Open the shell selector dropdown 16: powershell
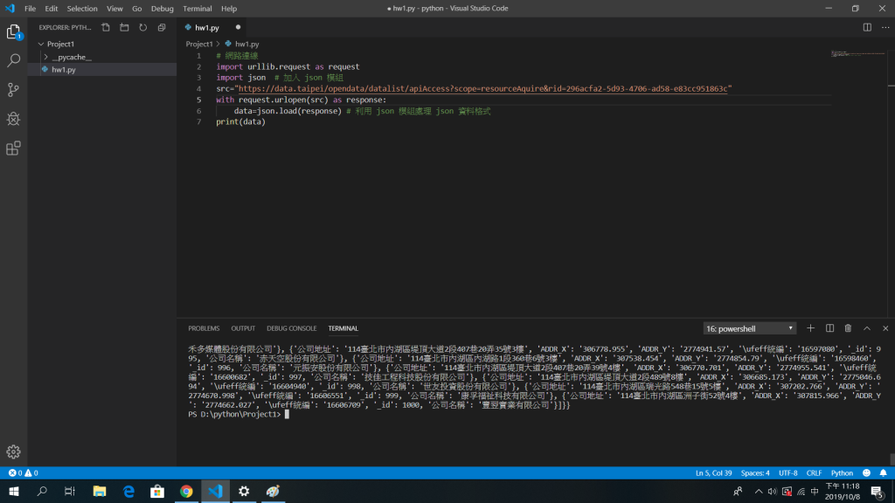895x503 pixels. coord(749,328)
